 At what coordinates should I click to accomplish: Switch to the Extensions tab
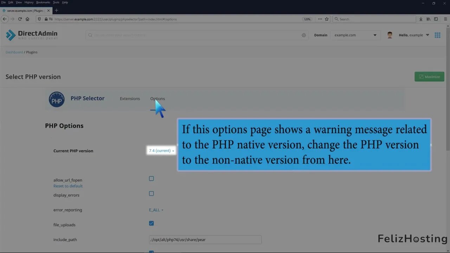click(130, 99)
